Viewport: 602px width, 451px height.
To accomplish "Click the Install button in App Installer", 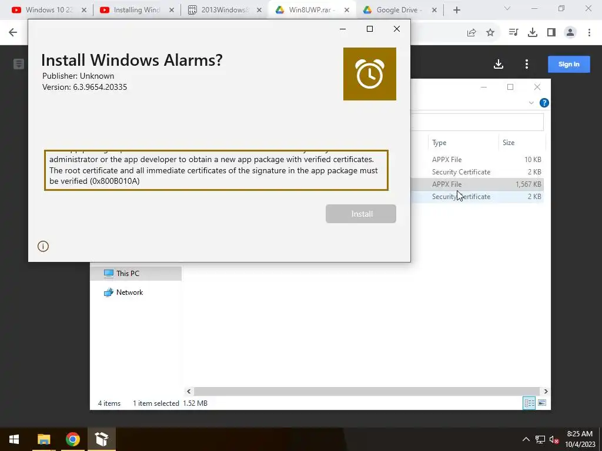I will coord(360,214).
